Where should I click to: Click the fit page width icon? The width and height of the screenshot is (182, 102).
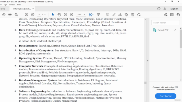click(x=90, y=14)
